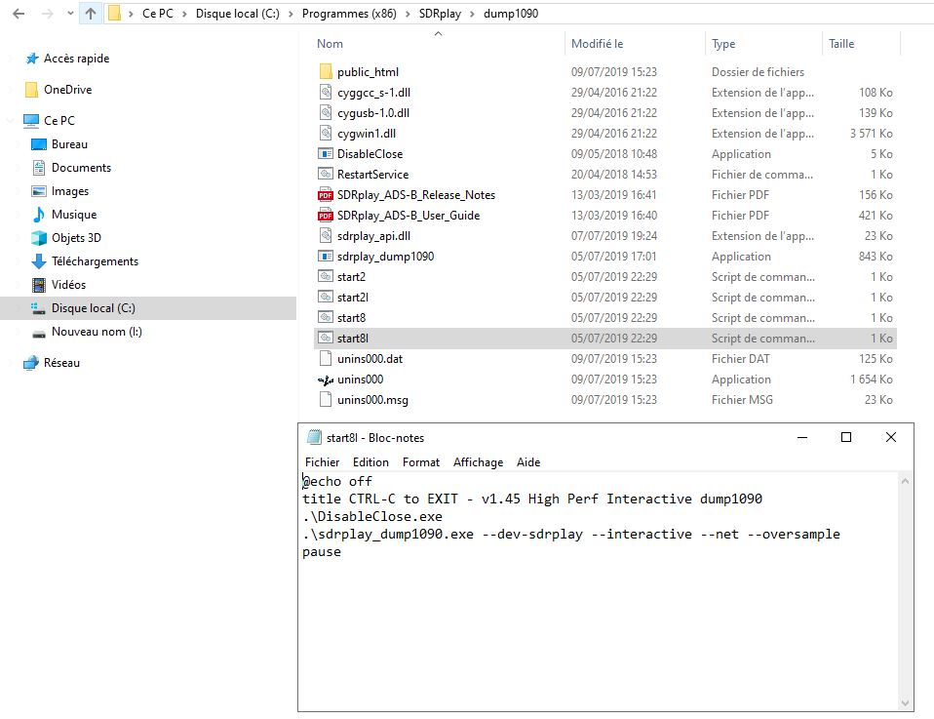
Task: Select 'dump1090' breadcrumb segment
Action: point(511,13)
